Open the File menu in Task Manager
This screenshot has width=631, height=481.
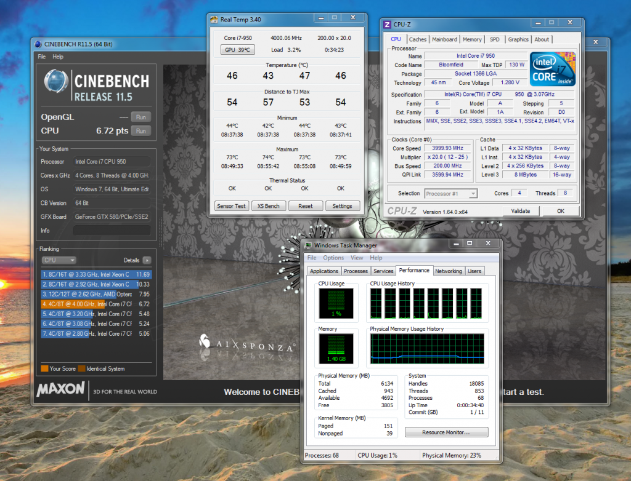coord(312,258)
